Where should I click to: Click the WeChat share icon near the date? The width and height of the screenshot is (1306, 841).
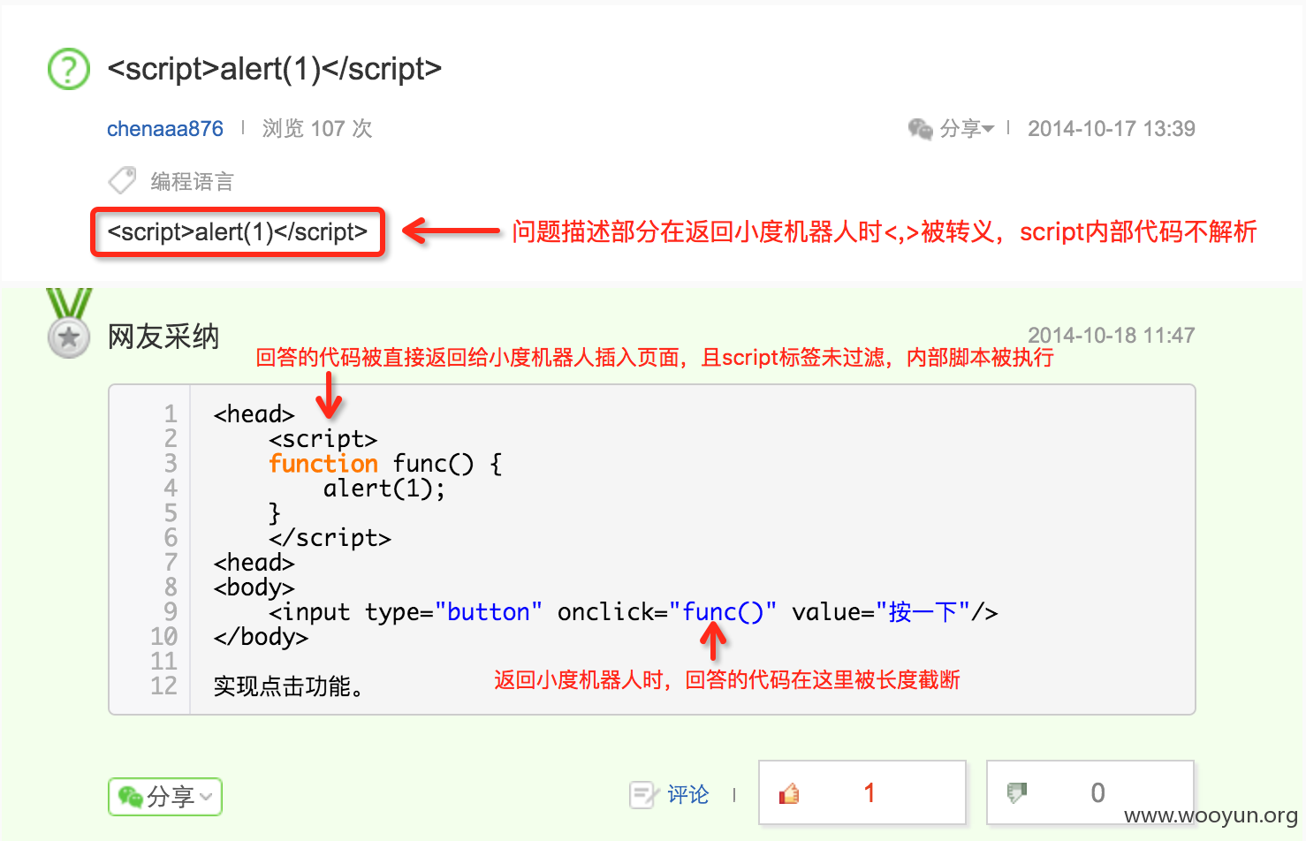[x=920, y=129]
